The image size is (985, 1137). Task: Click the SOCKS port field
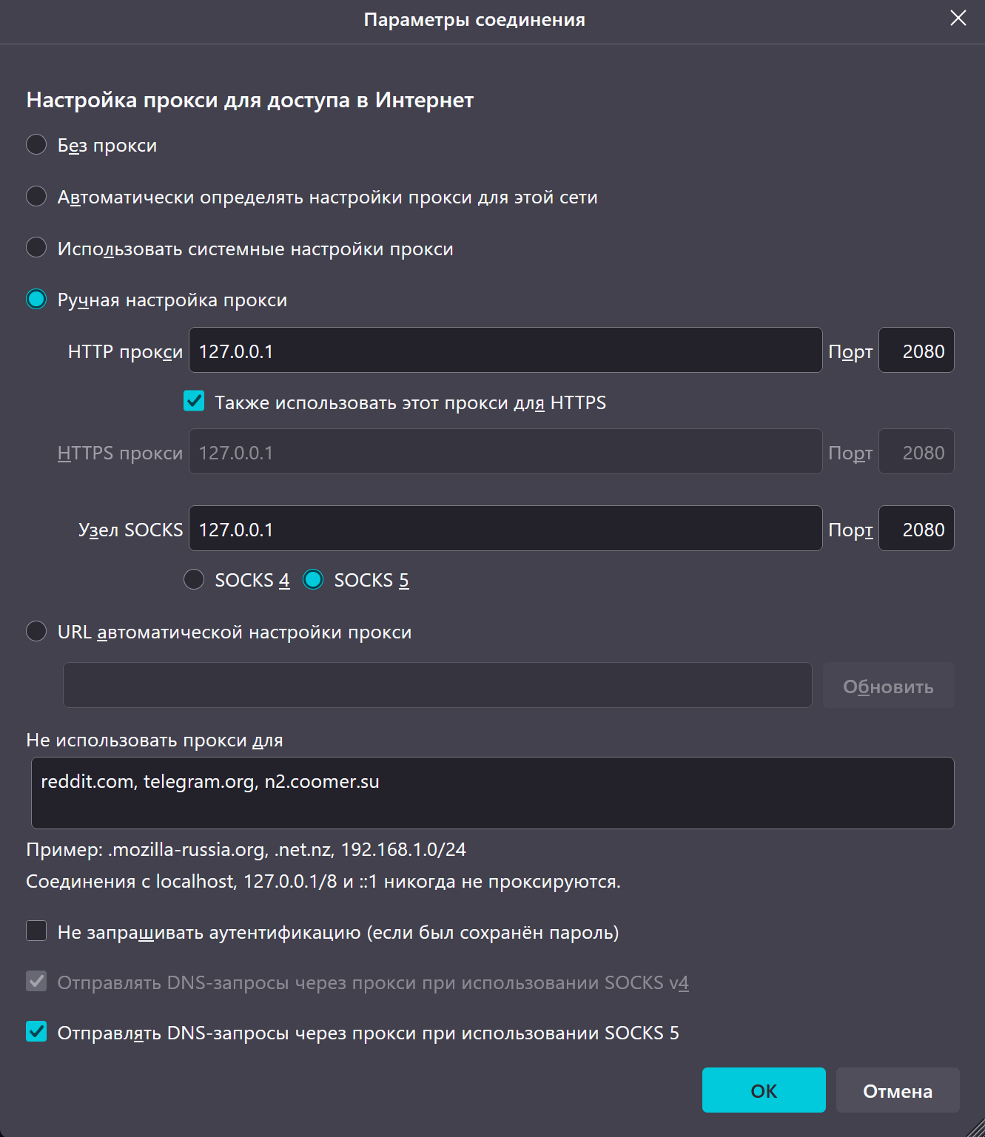coord(916,529)
